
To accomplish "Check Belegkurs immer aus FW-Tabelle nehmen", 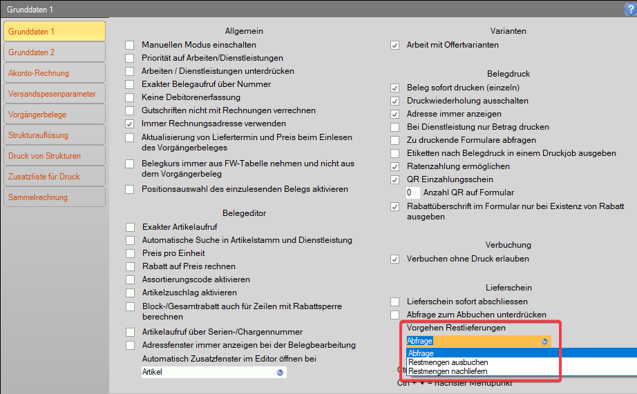I will click(x=130, y=164).
